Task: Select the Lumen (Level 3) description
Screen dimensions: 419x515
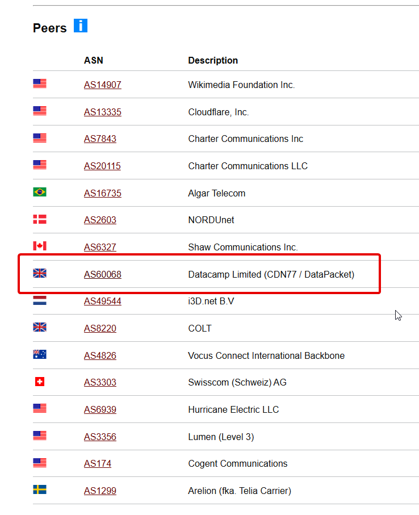Action: coord(221,437)
